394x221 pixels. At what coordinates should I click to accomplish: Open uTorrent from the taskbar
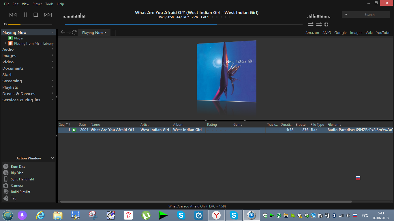click(146, 215)
